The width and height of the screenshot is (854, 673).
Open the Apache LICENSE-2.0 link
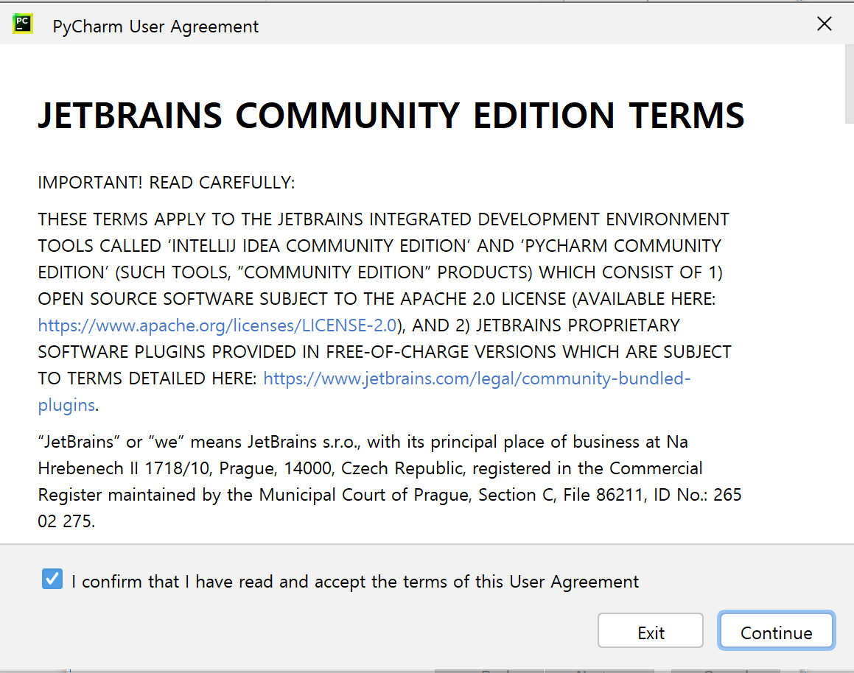(217, 325)
